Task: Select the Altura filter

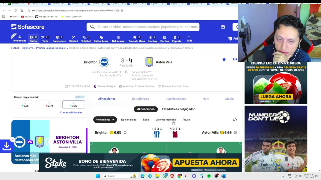Action: click(x=186, y=119)
